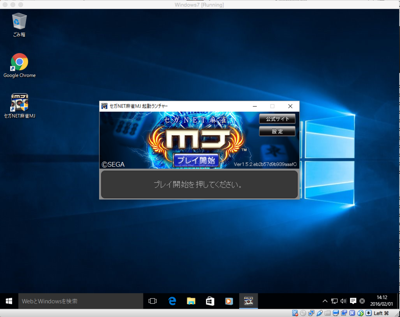Select the ごみ箱 recycle bin desktop icon

[19, 25]
